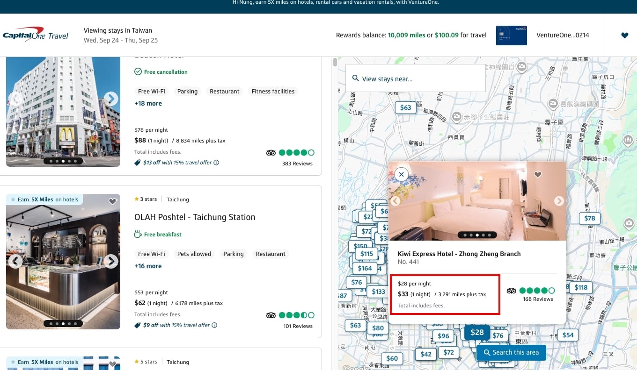The height and width of the screenshot is (370, 637).
Task: Click the Fitness facilities amenity chip
Action: click(x=273, y=92)
